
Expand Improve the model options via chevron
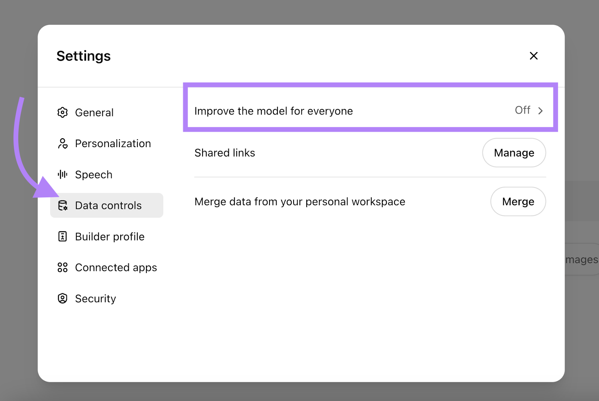(x=540, y=110)
